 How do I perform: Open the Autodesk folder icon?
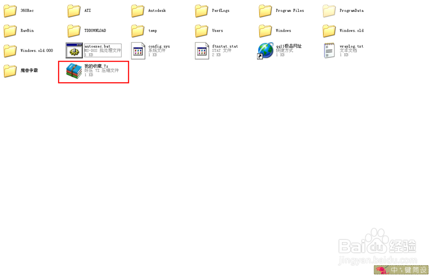click(x=138, y=11)
